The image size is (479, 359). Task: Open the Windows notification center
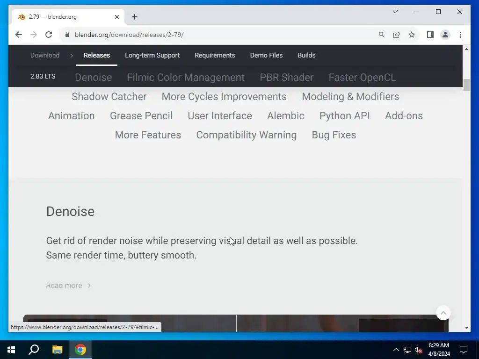point(464,350)
